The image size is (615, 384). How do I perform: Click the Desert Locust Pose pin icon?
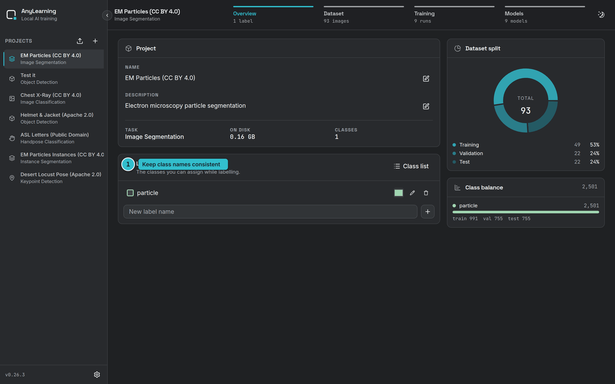point(12,178)
